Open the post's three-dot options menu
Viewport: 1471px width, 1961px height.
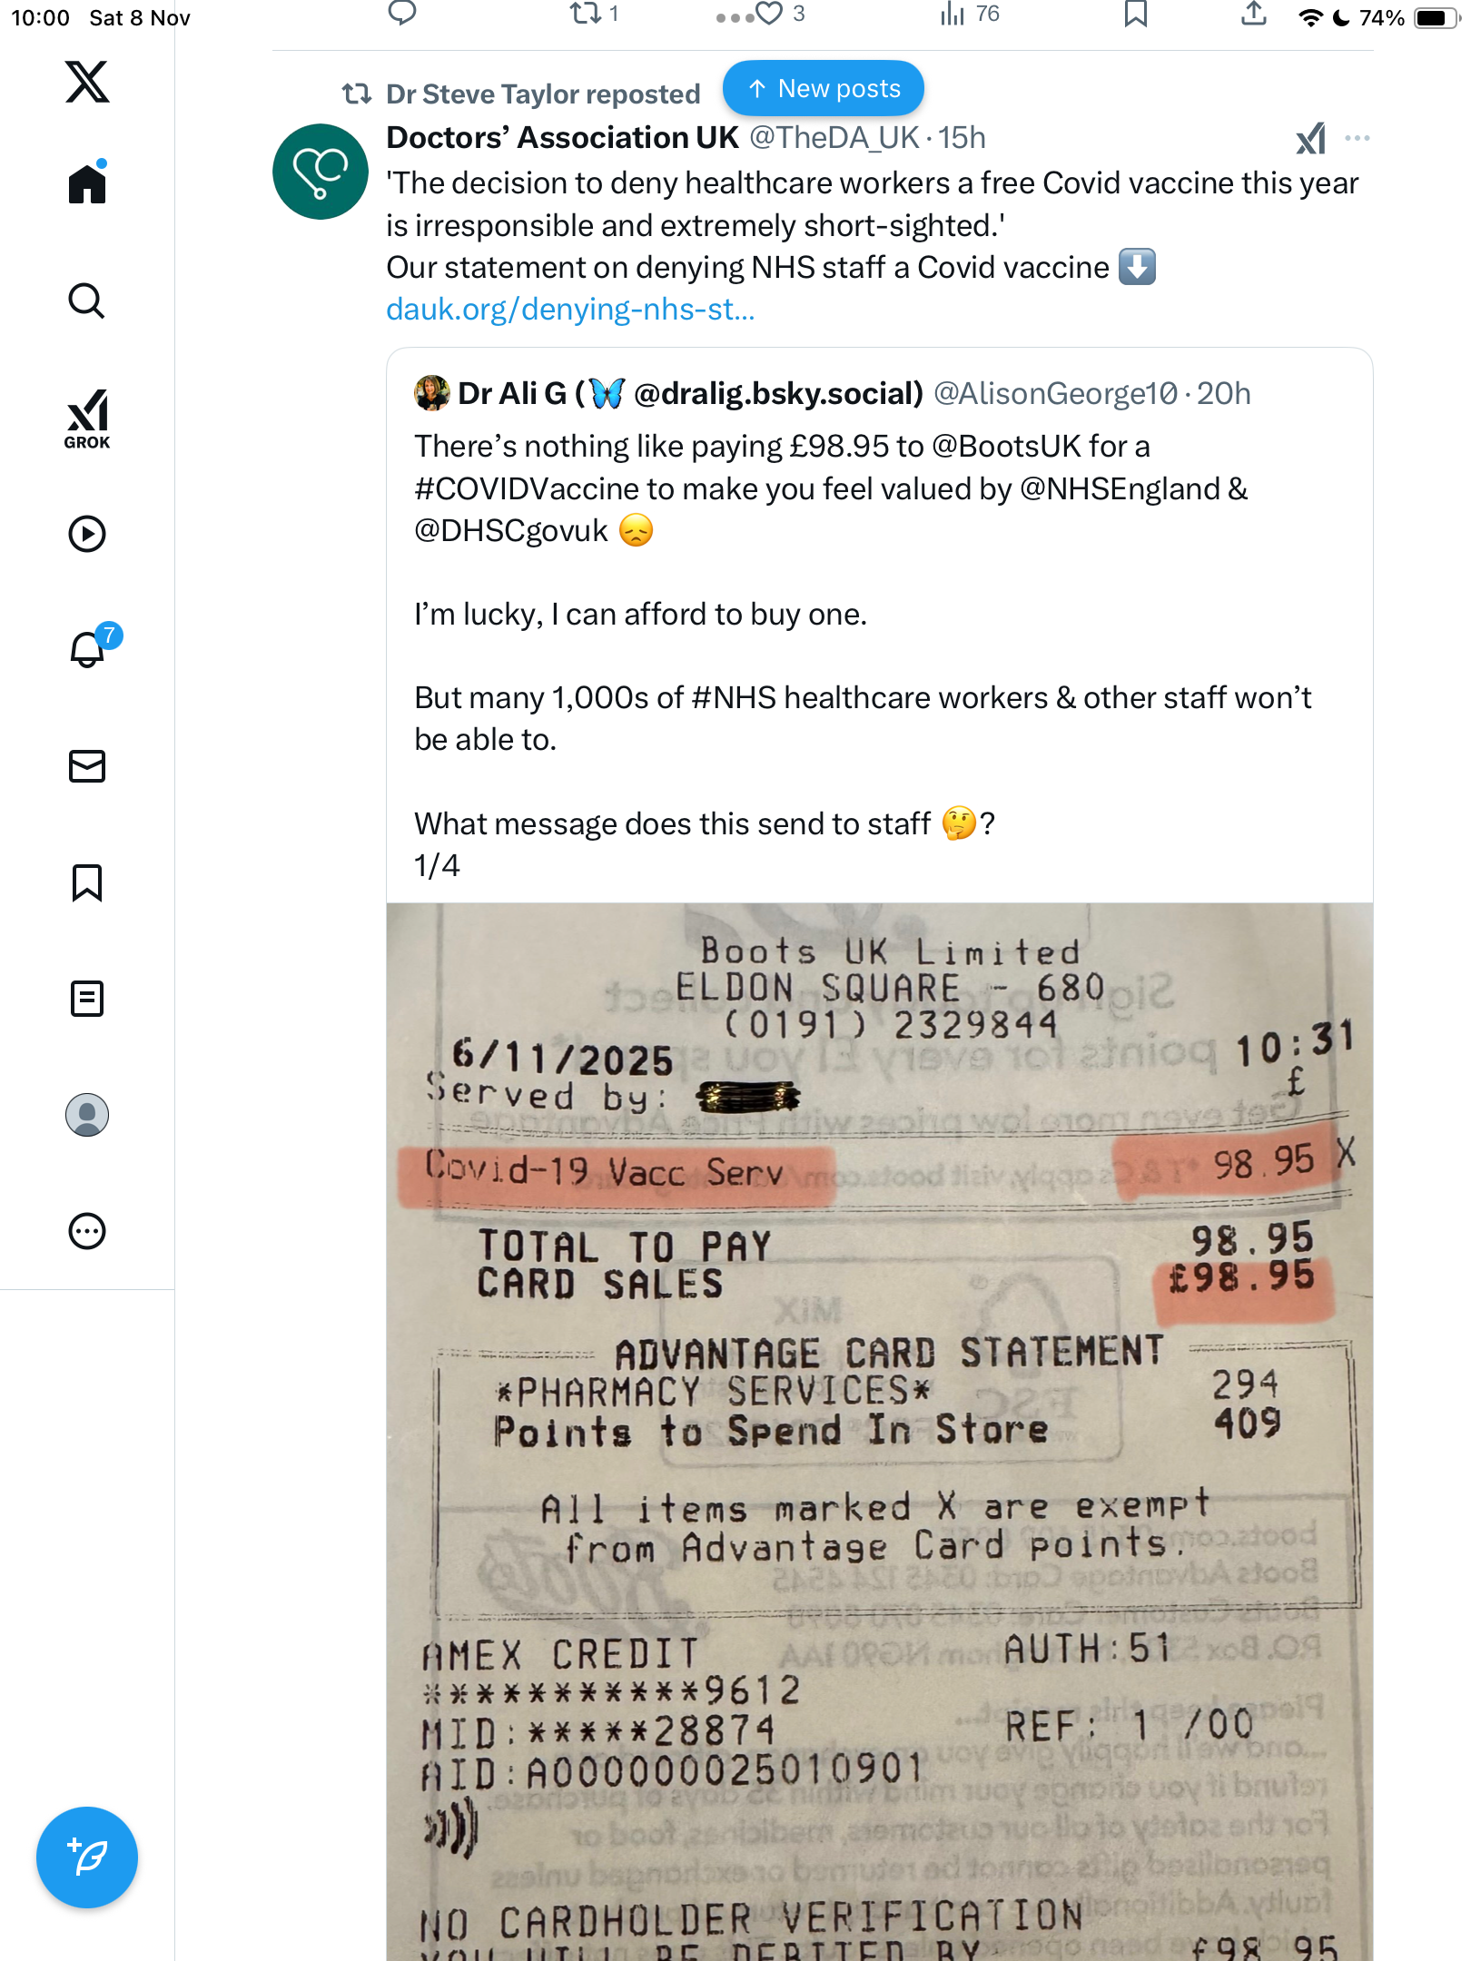coord(1357,138)
